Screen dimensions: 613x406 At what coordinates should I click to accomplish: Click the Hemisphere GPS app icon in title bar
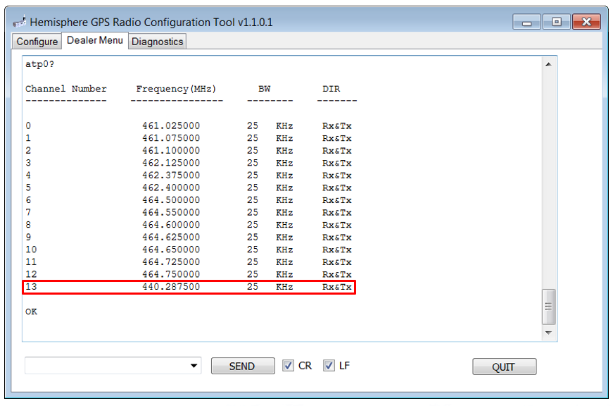pos(19,22)
